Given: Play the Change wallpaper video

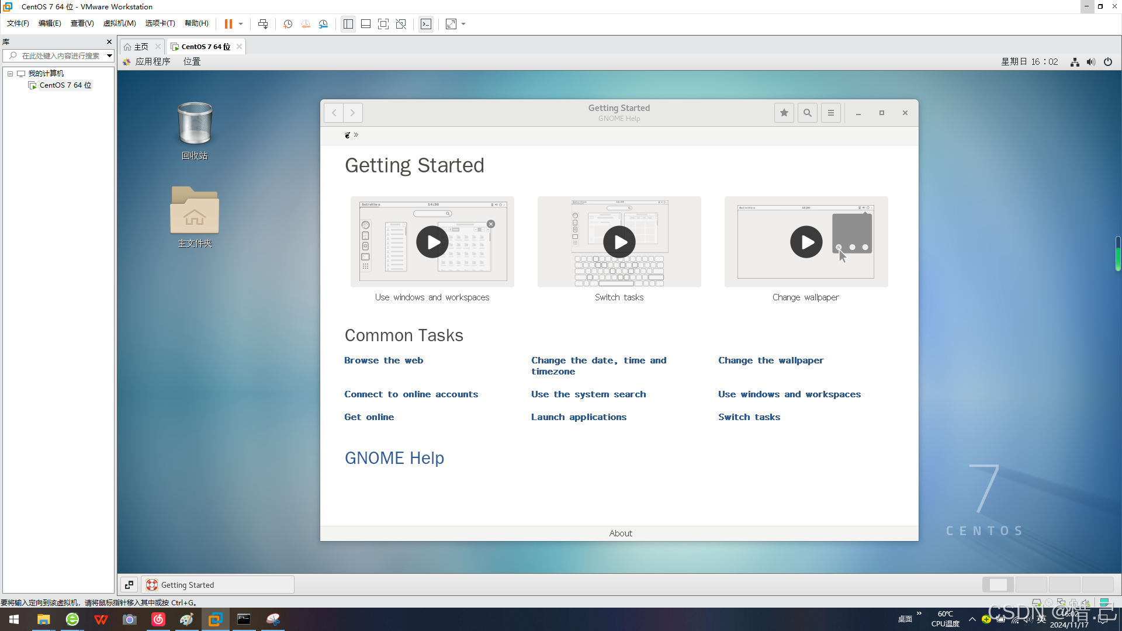Looking at the screenshot, I should [x=806, y=242].
